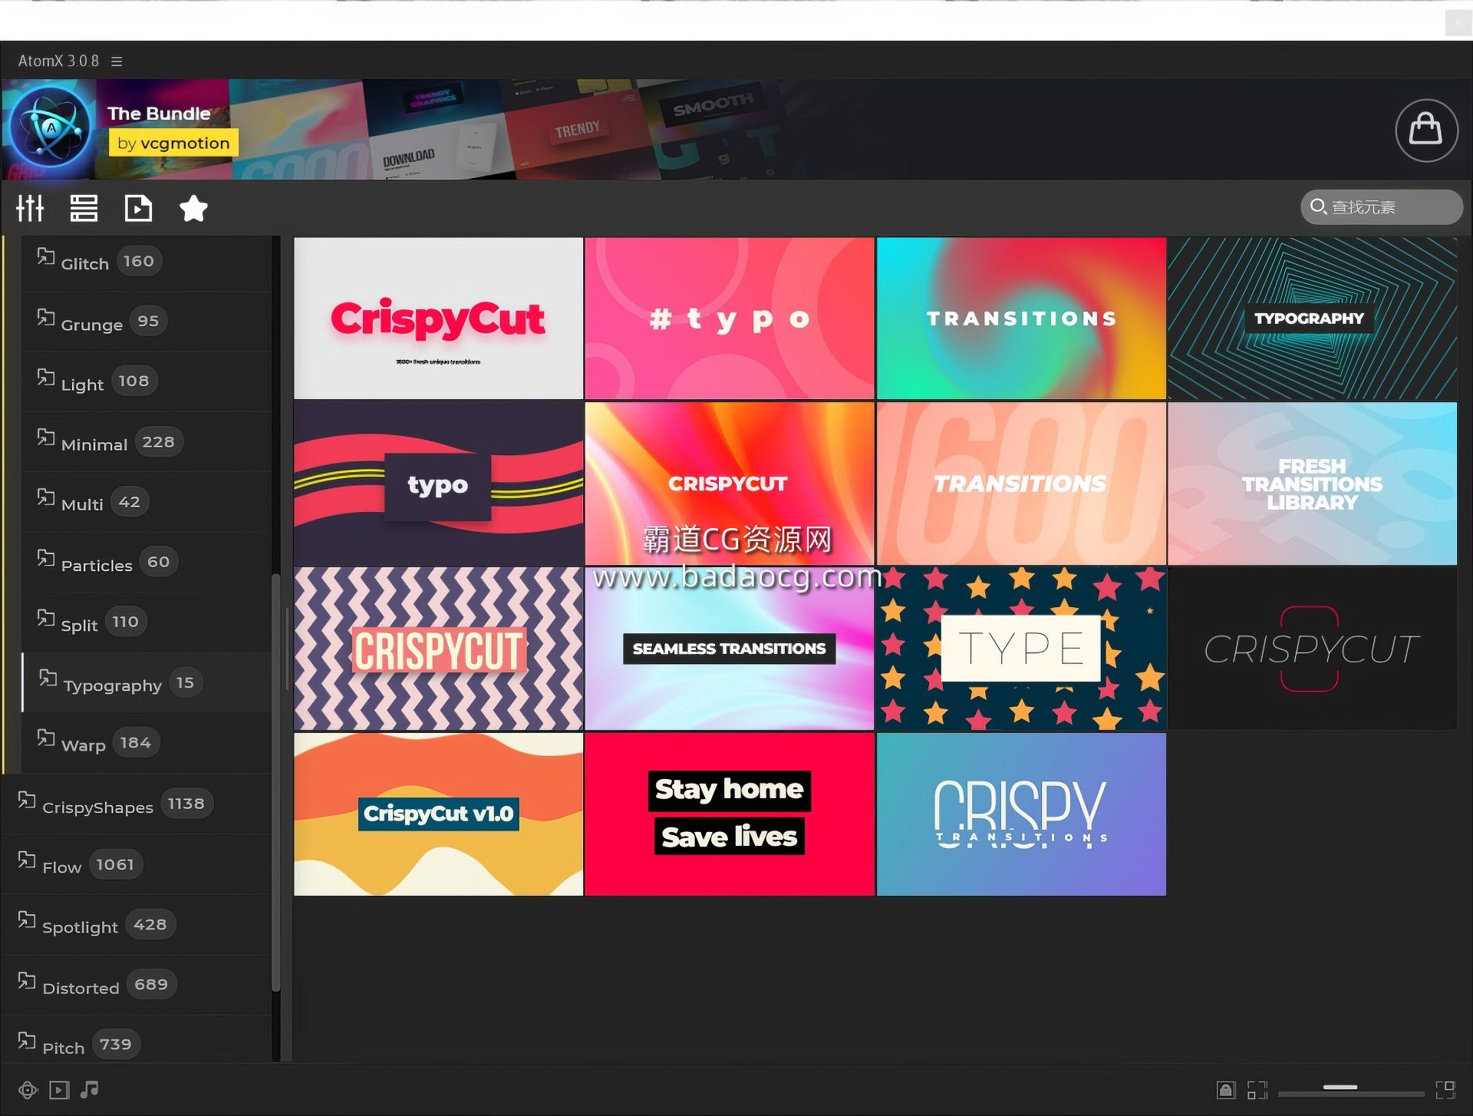Click the Split item count '110'

tap(125, 622)
